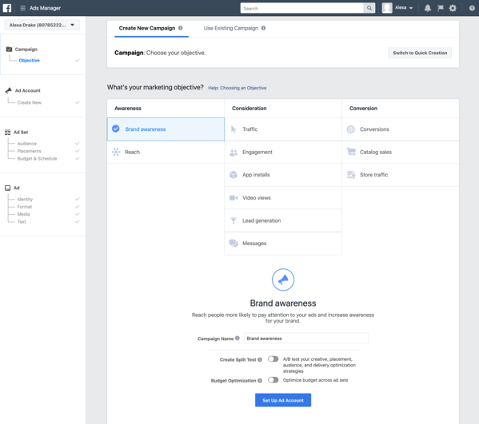Click the Facebook logo icon
The height and width of the screenshot is (424, 479).
[7, 8]
